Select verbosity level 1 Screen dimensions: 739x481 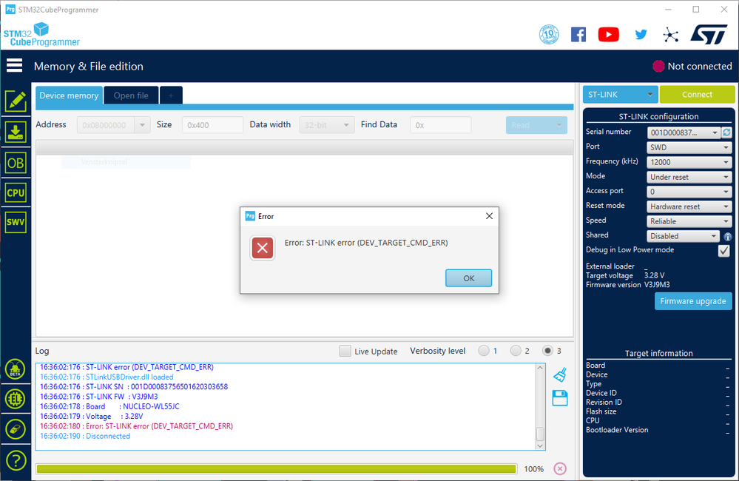484,351
